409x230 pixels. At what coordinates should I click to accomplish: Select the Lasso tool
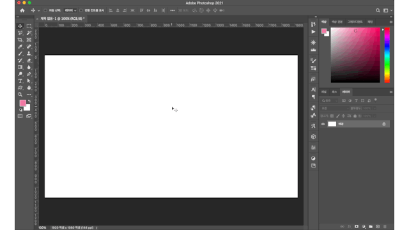20,33
